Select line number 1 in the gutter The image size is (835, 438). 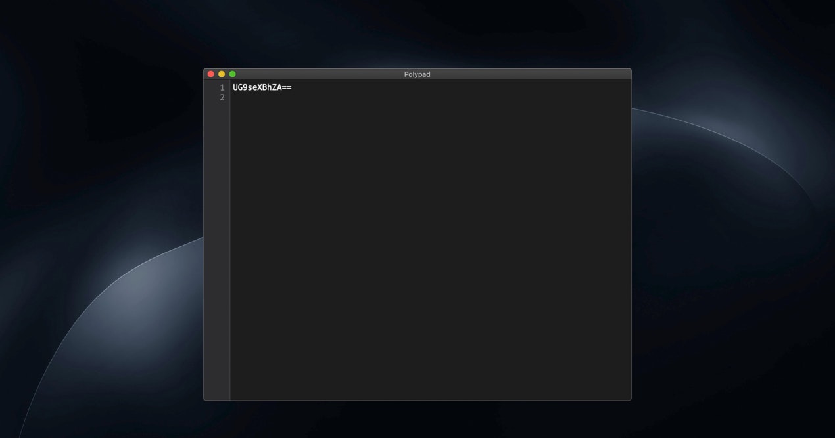pos(222,87)
